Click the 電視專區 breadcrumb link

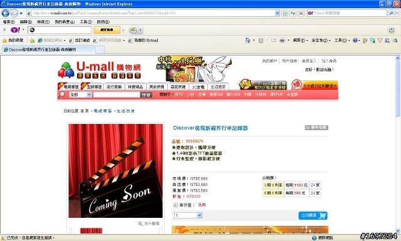[103, 111]
